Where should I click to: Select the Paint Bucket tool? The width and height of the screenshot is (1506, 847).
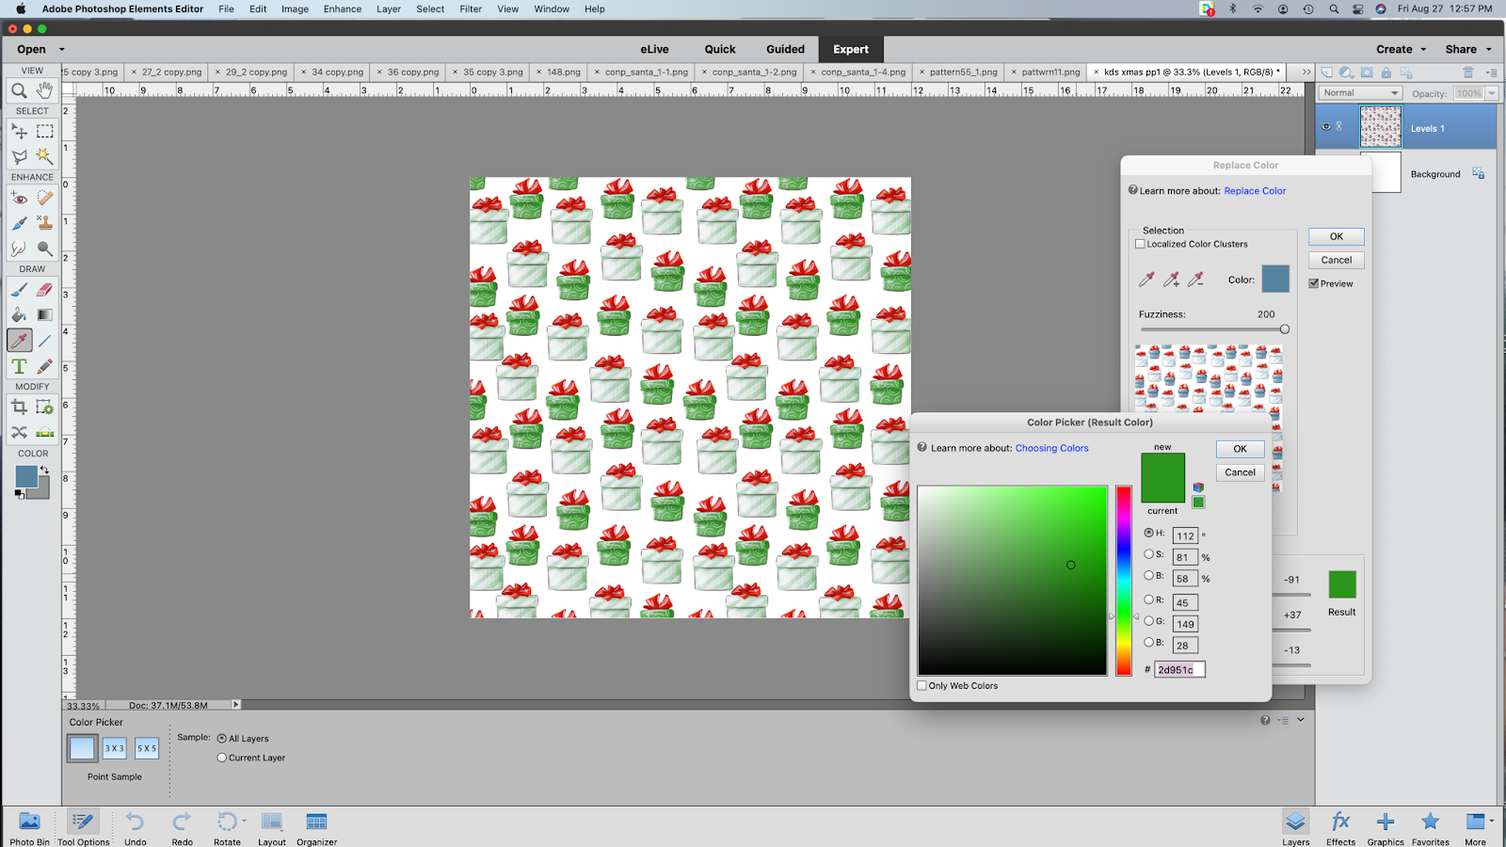19,315
